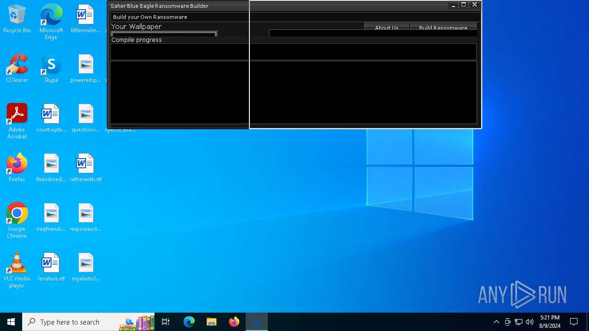Screen dimensions: 589x331
Task: Click the Your Wallpaper label
Action: 136,27
